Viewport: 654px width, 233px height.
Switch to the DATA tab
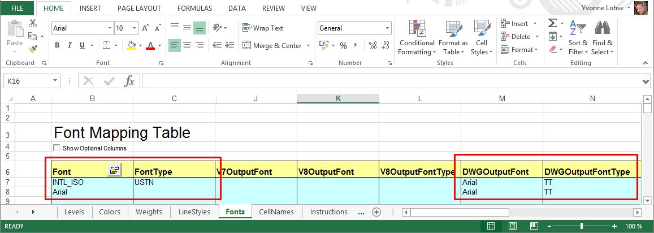237,8
